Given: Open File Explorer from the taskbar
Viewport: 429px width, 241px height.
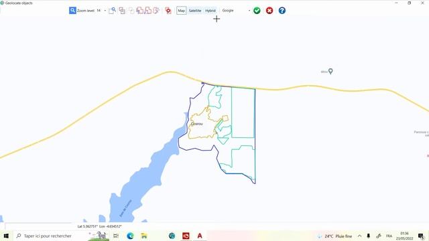Looking at the screenshot, I should click(144, 236).
